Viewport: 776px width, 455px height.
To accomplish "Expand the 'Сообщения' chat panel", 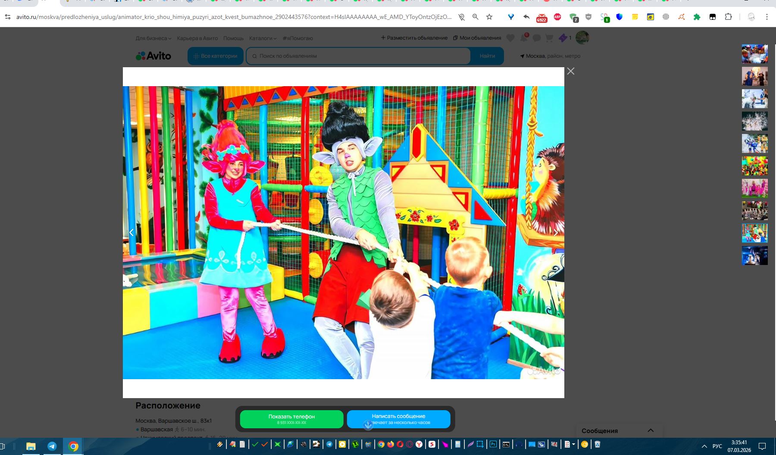I will [x=620, y=430].
